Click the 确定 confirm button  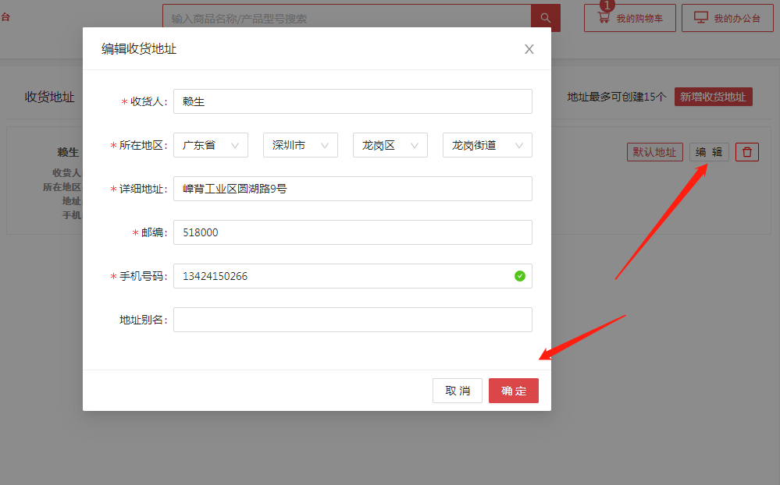pos(514,391)
